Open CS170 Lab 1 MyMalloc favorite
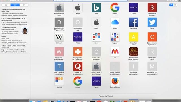 tap(96, 52)
